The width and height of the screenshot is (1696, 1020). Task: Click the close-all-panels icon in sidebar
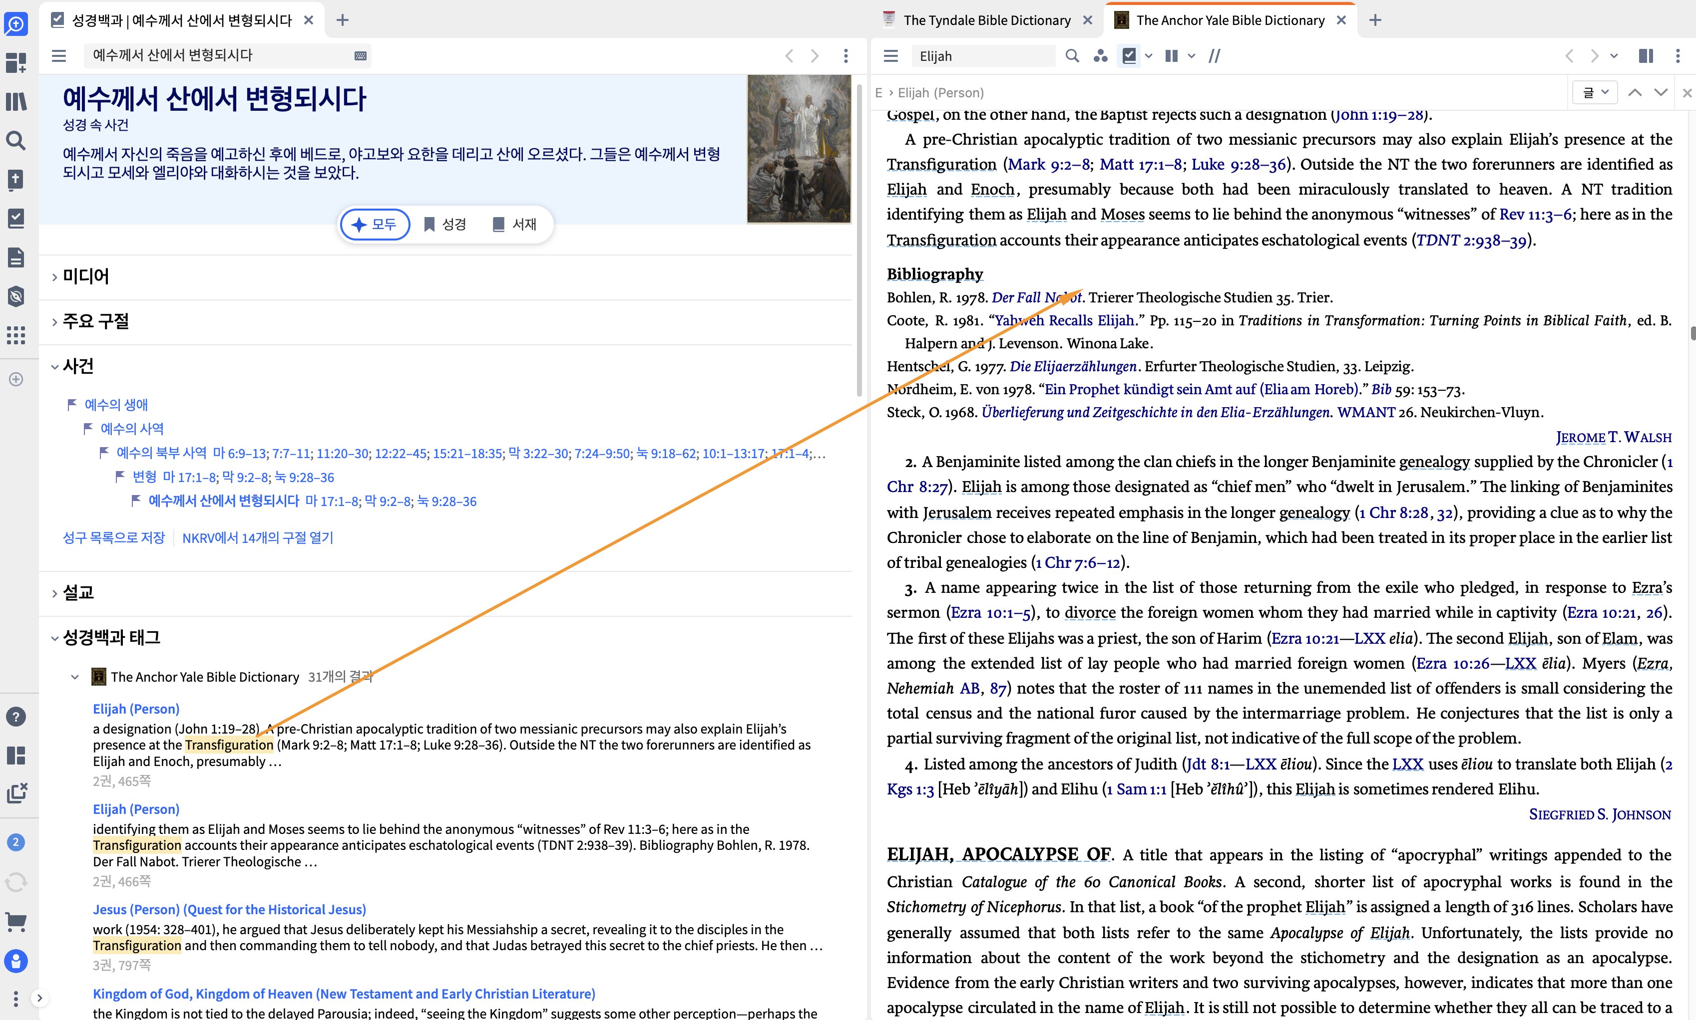click(x=16, y=793)
